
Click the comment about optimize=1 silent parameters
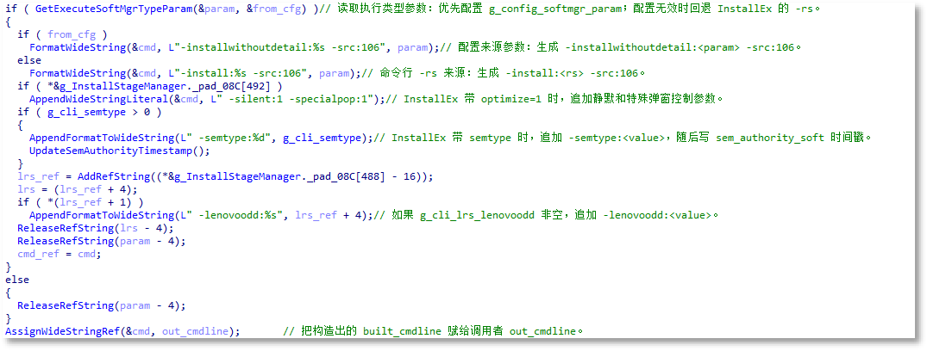(554, 99)
